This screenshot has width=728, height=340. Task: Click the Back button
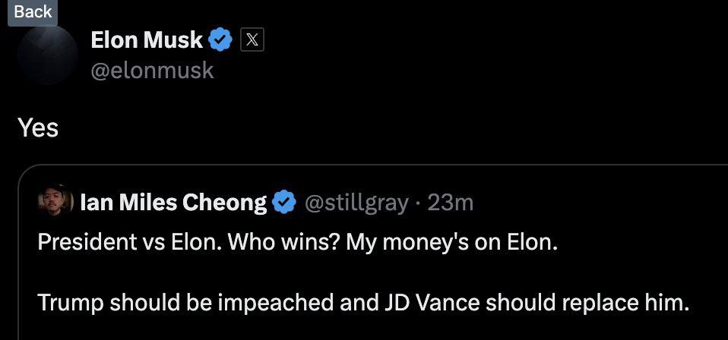click(x=33, y=11)
